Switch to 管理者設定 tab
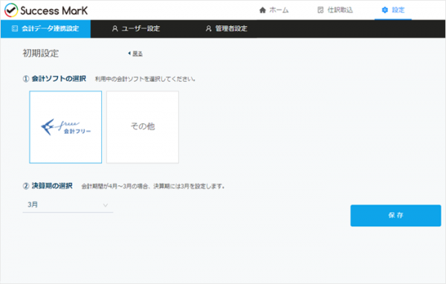Image resolution: width=446 pixels, height=284 pixels. coord(227,29)
